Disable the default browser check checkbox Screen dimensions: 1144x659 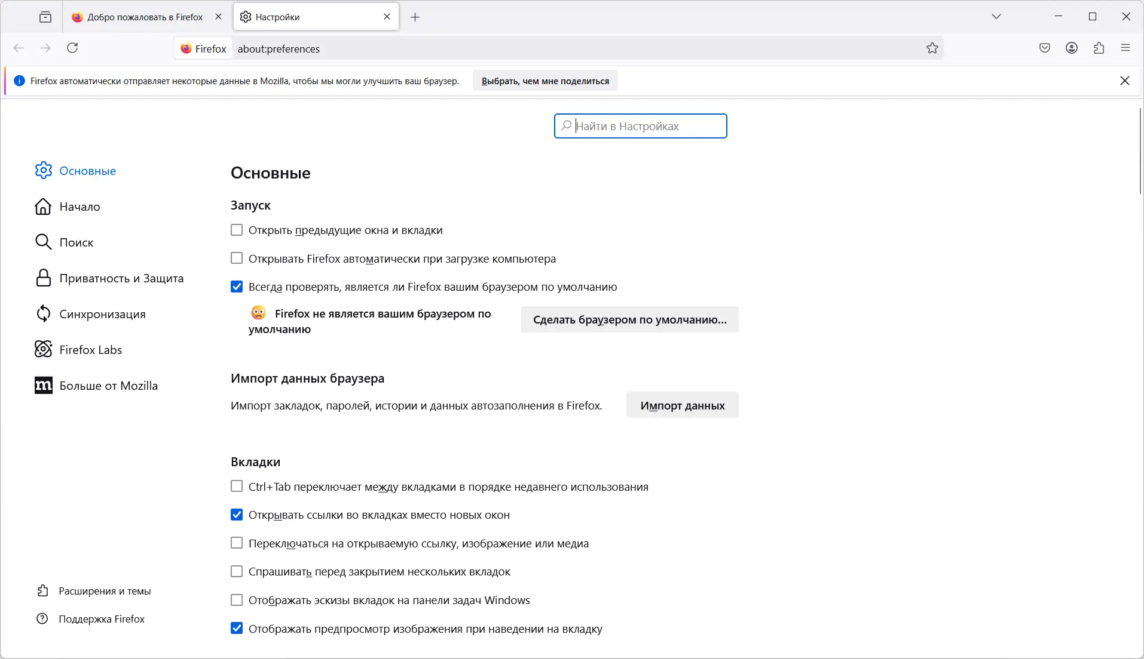(237, 287)
